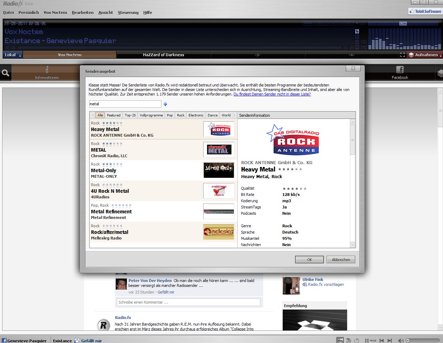443x343 pixels.
Task: Toggle the LYRICS button in the display
Action: point(321,23)
